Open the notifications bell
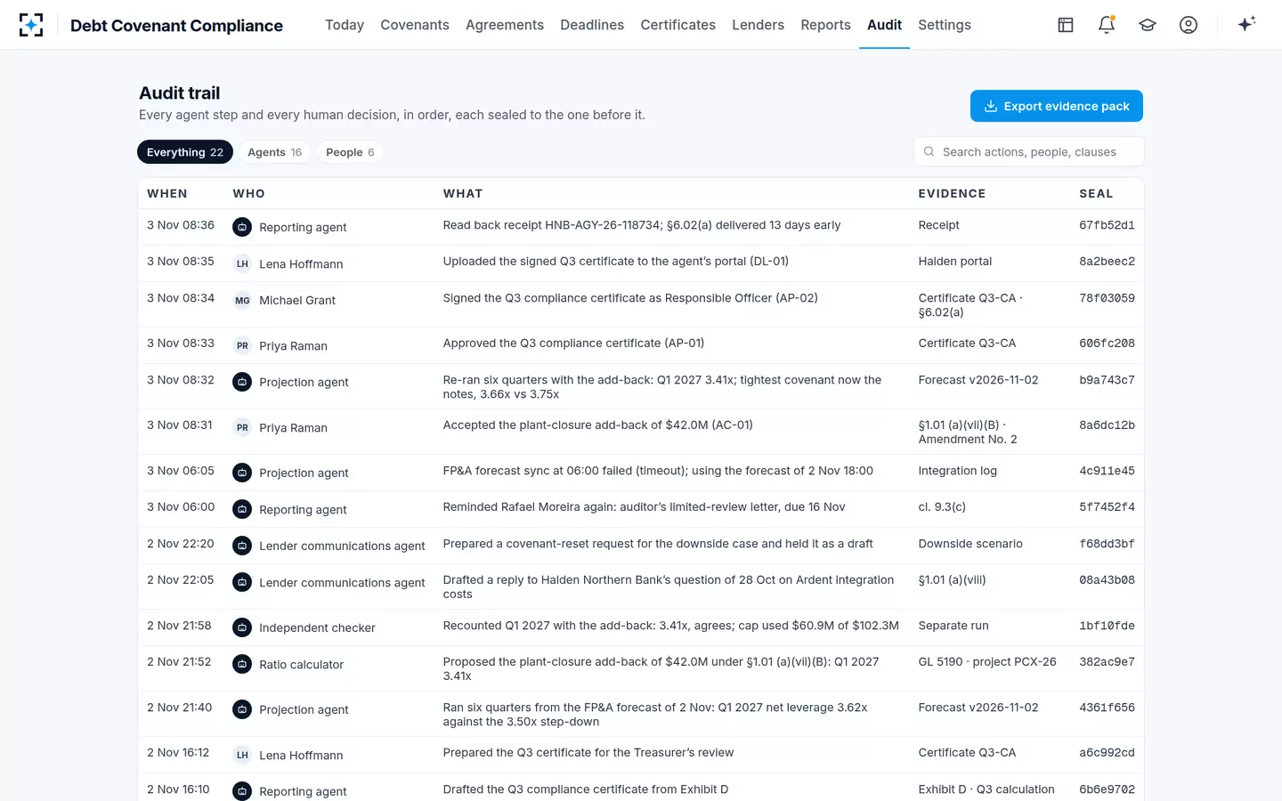Image resolution: width=1282 pixels, height=801 pixels. coord(1107,25)
